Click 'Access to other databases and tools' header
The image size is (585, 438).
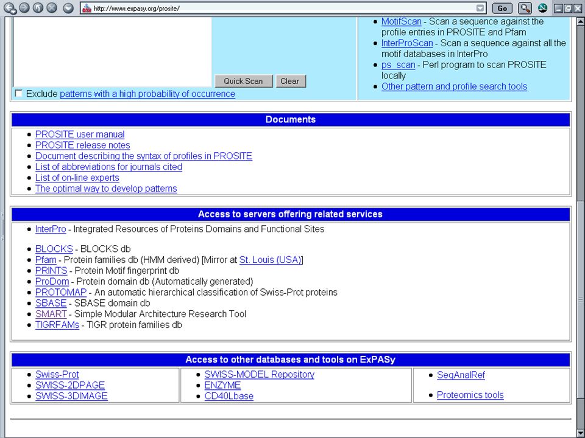click(291, 360)
